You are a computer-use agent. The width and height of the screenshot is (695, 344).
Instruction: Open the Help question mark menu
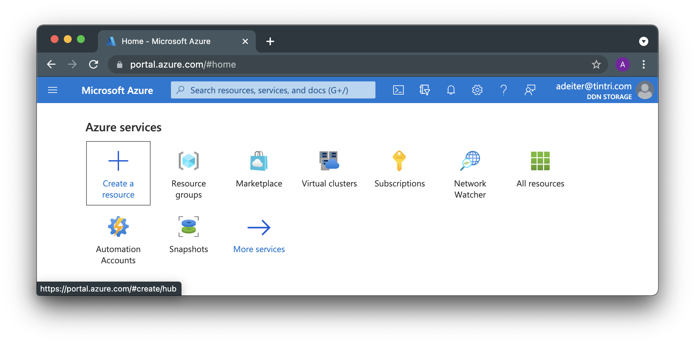pyautogui.click(x=503, y=90)
